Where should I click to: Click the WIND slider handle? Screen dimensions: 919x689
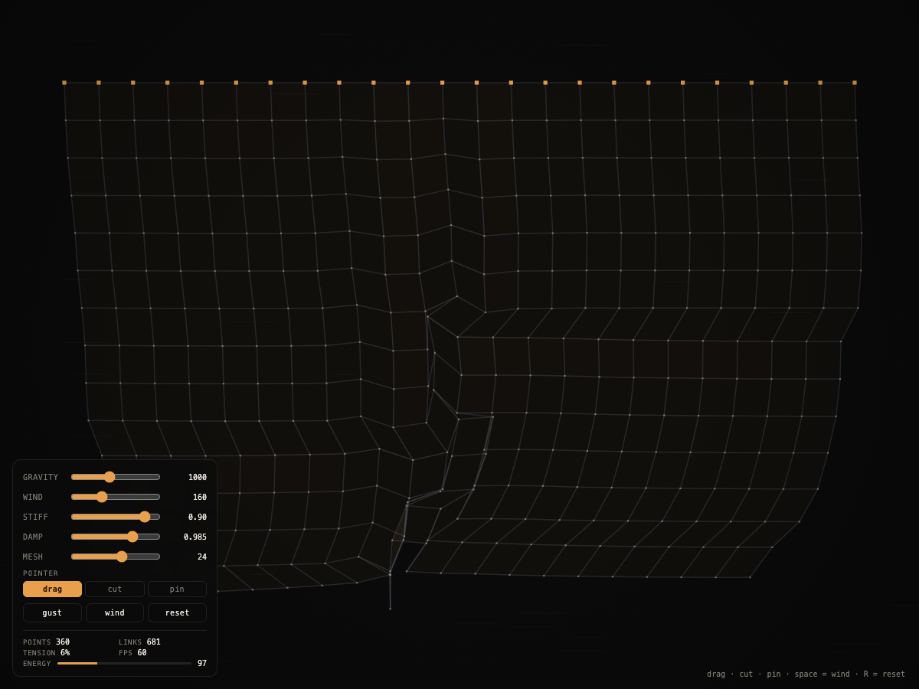102,497
